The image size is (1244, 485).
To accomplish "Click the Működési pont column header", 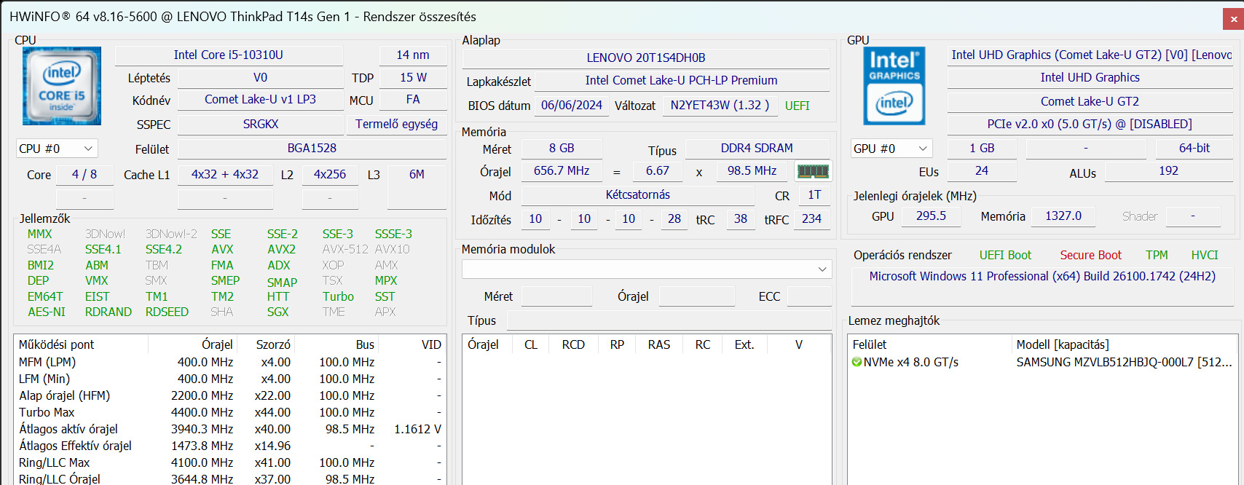I will click(x=81, y=344).
